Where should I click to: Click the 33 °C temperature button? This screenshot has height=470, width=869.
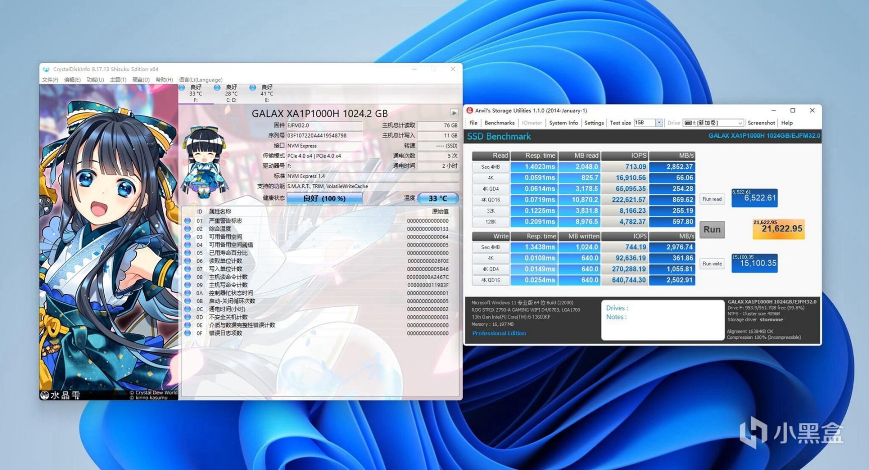(x=438, y=198)
